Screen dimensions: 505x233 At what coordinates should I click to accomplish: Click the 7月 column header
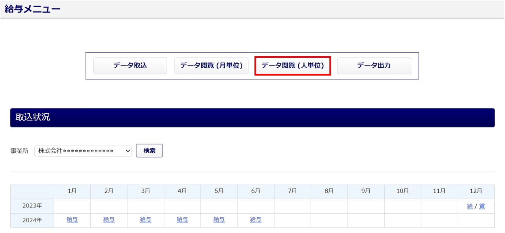point(292,191)
